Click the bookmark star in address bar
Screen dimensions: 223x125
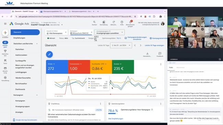135,16
